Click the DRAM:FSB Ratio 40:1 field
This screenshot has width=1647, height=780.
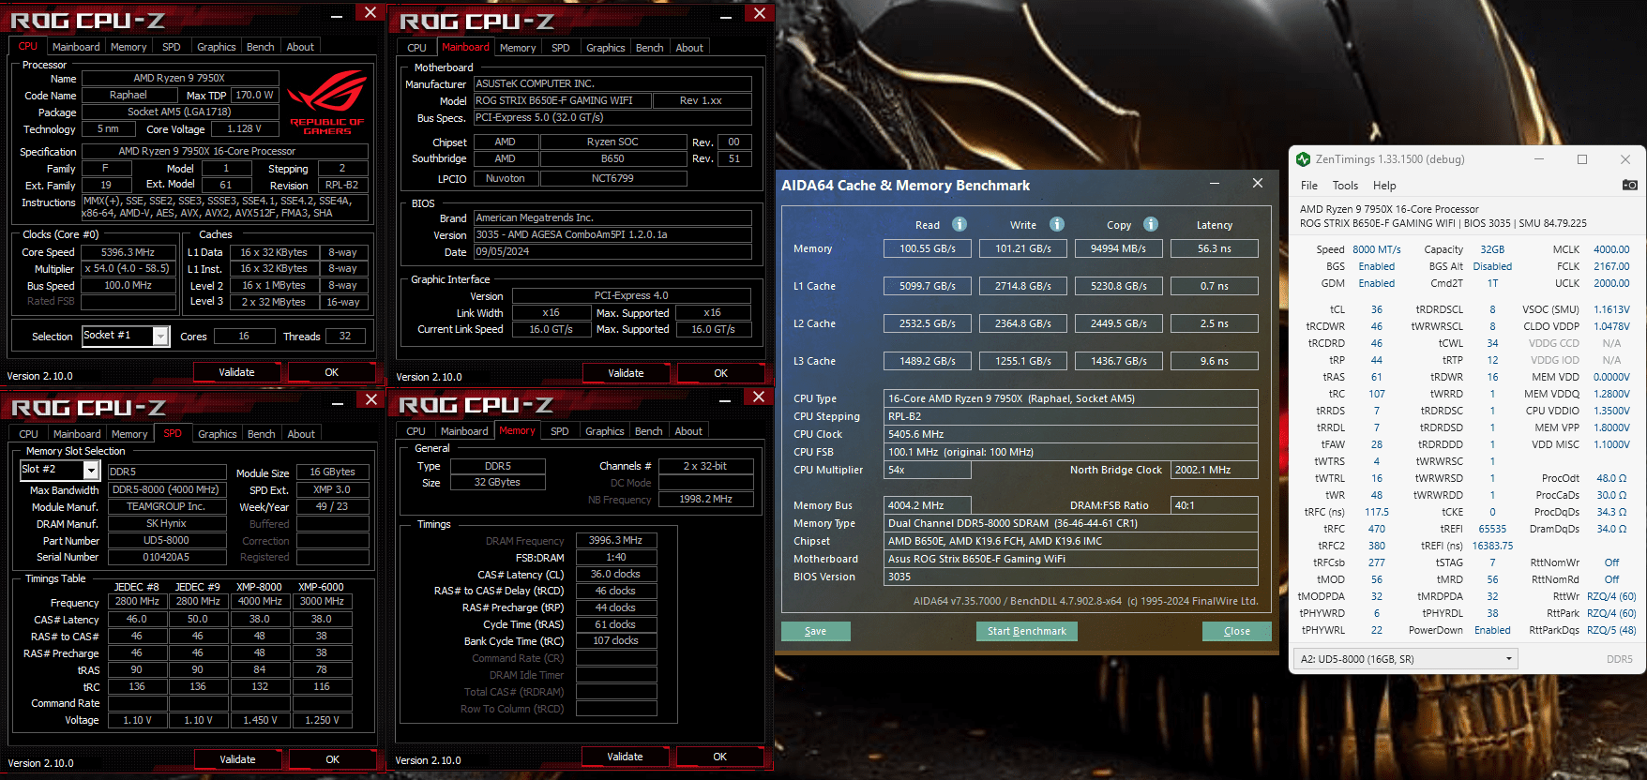1215,505
